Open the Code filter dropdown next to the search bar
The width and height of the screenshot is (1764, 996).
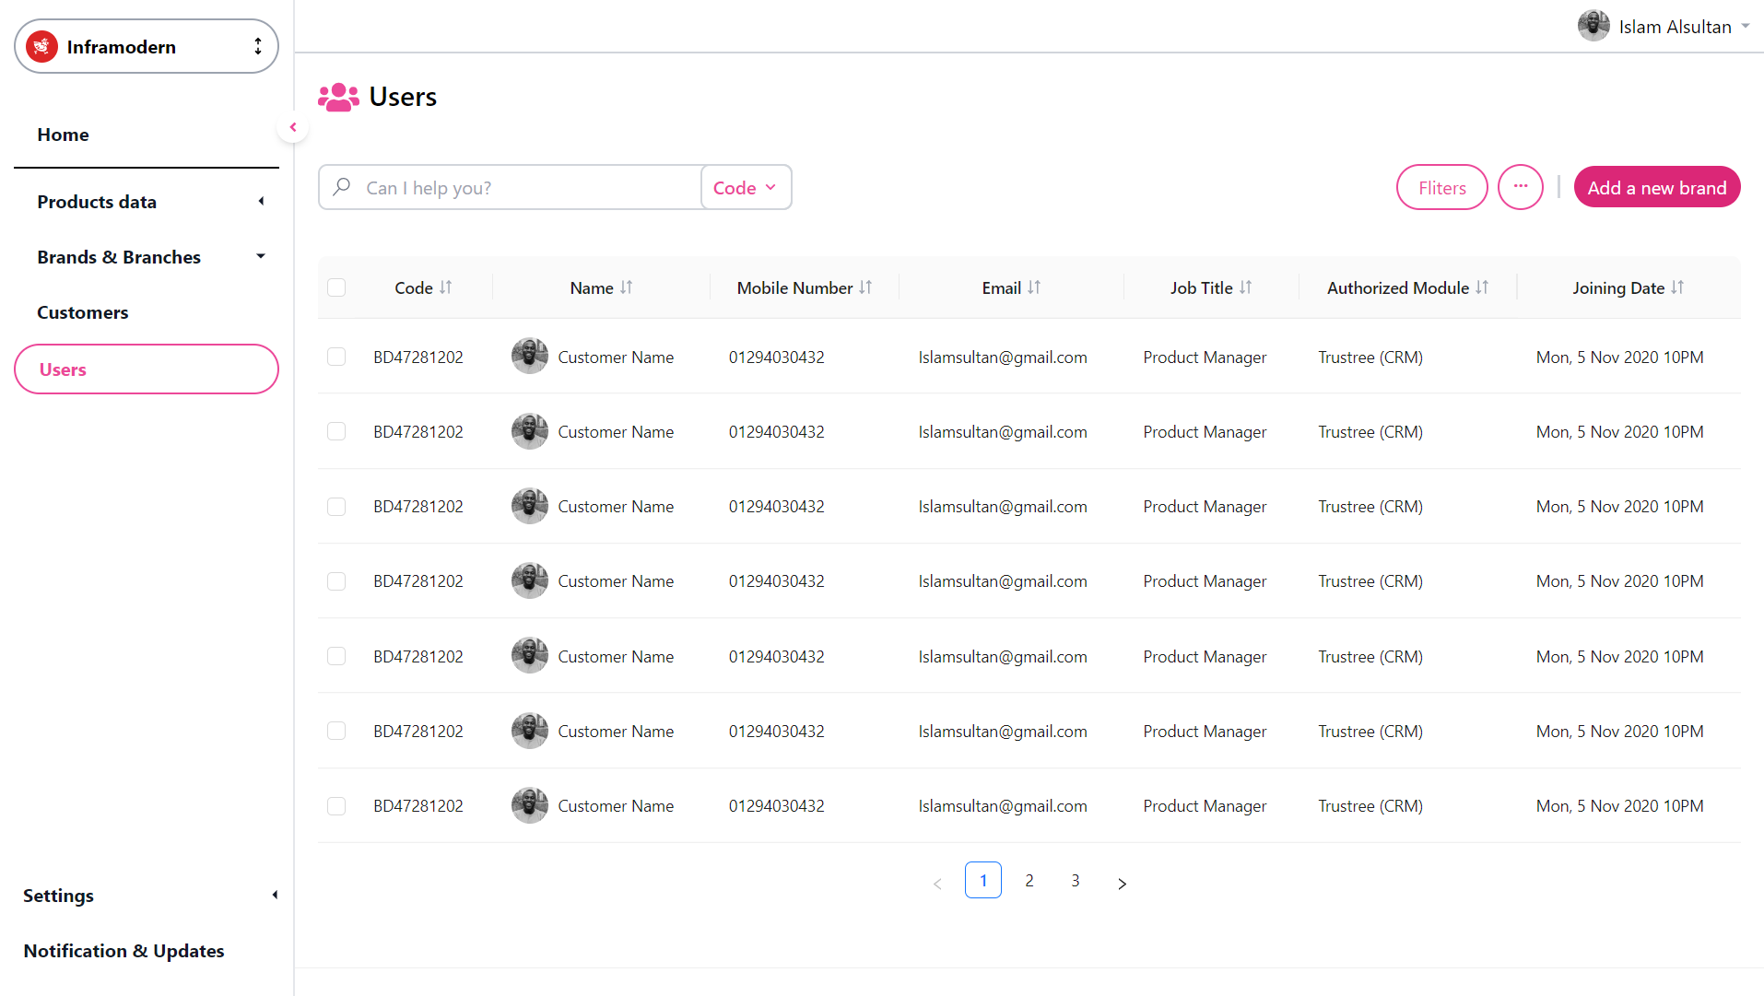point(745,187)
